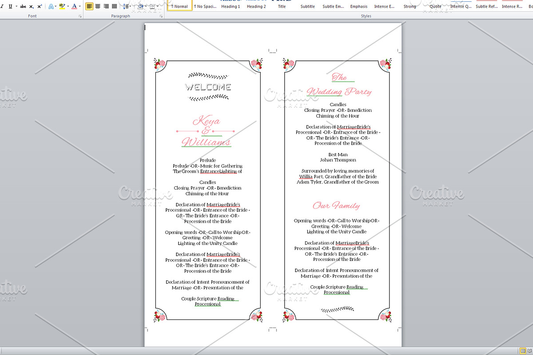The height and width of the screenshot is (355, 533).
Task: Apply strikethrough to text
Action: [23, 6]
